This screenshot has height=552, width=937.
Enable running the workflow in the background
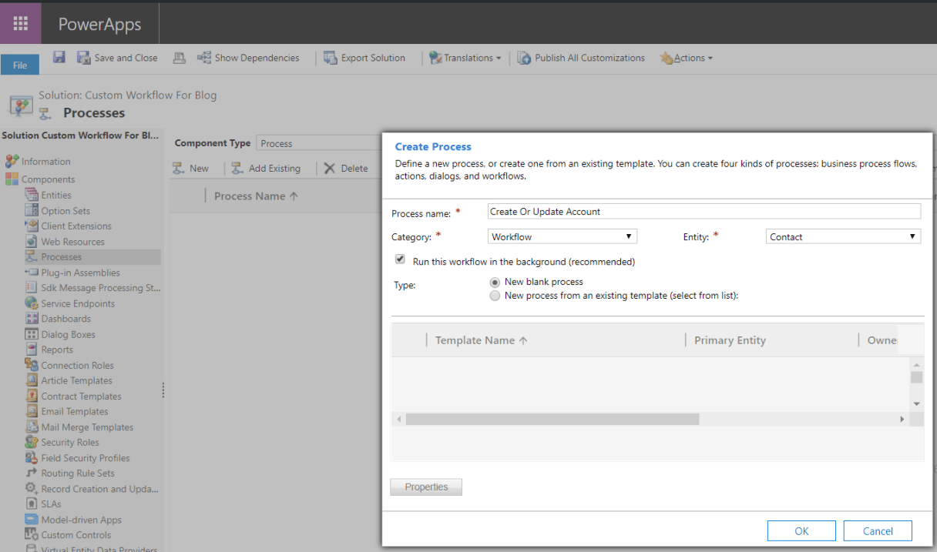coord(400,259)
